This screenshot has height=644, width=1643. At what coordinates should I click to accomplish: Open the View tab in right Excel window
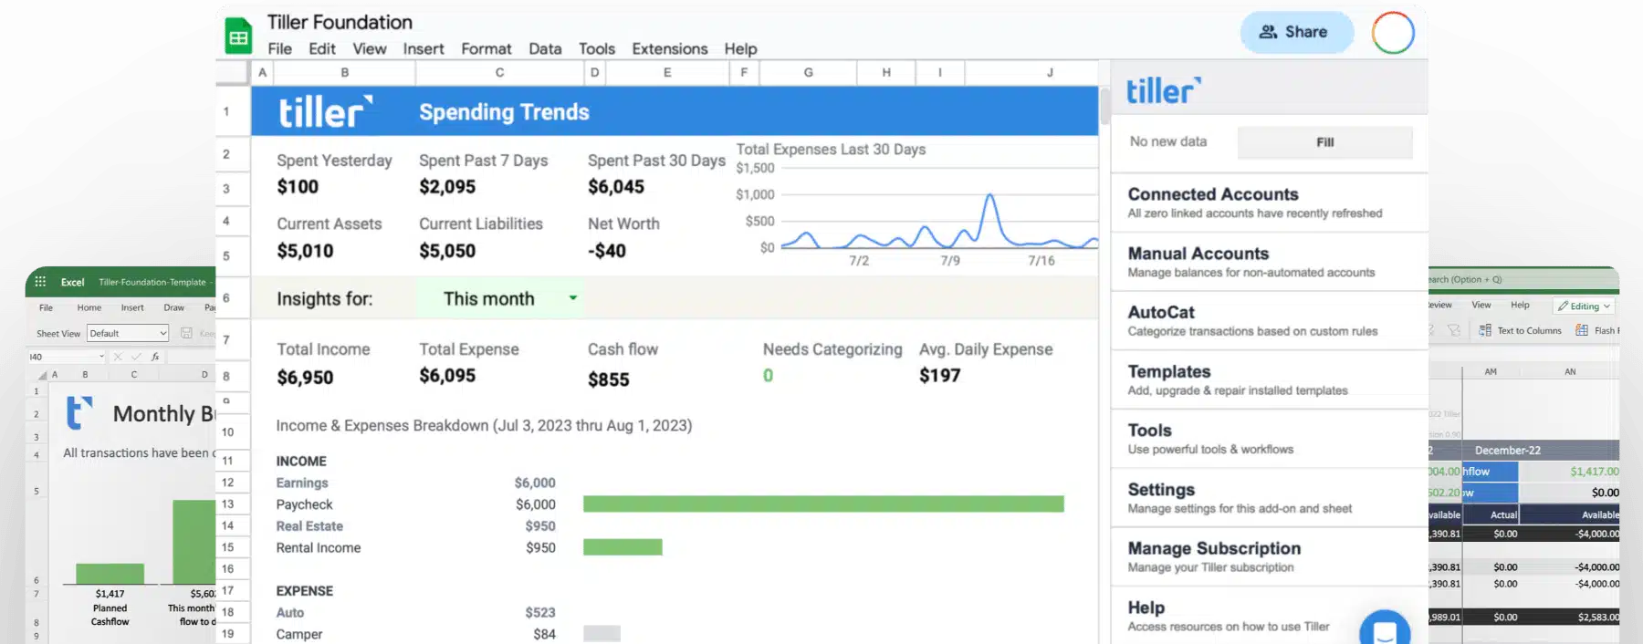pos(1481,305)
